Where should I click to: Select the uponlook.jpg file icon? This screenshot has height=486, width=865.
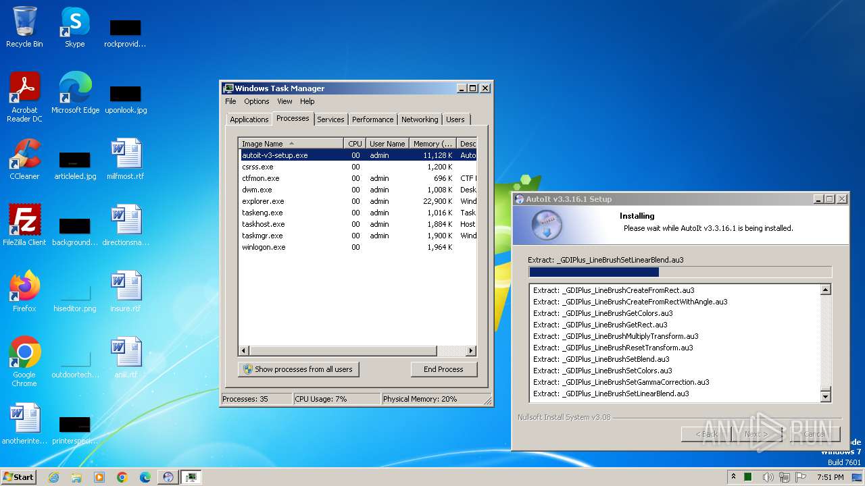(x=126, y=97)
